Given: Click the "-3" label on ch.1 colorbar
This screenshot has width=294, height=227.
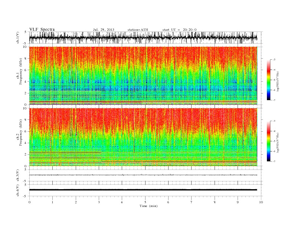Looking at the screenshot, I should 274,60.
